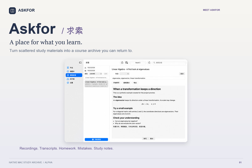This screenshot has width=252, height=168.
Task: Click the share icon in toolbar
Action: (x=122, y=63)
